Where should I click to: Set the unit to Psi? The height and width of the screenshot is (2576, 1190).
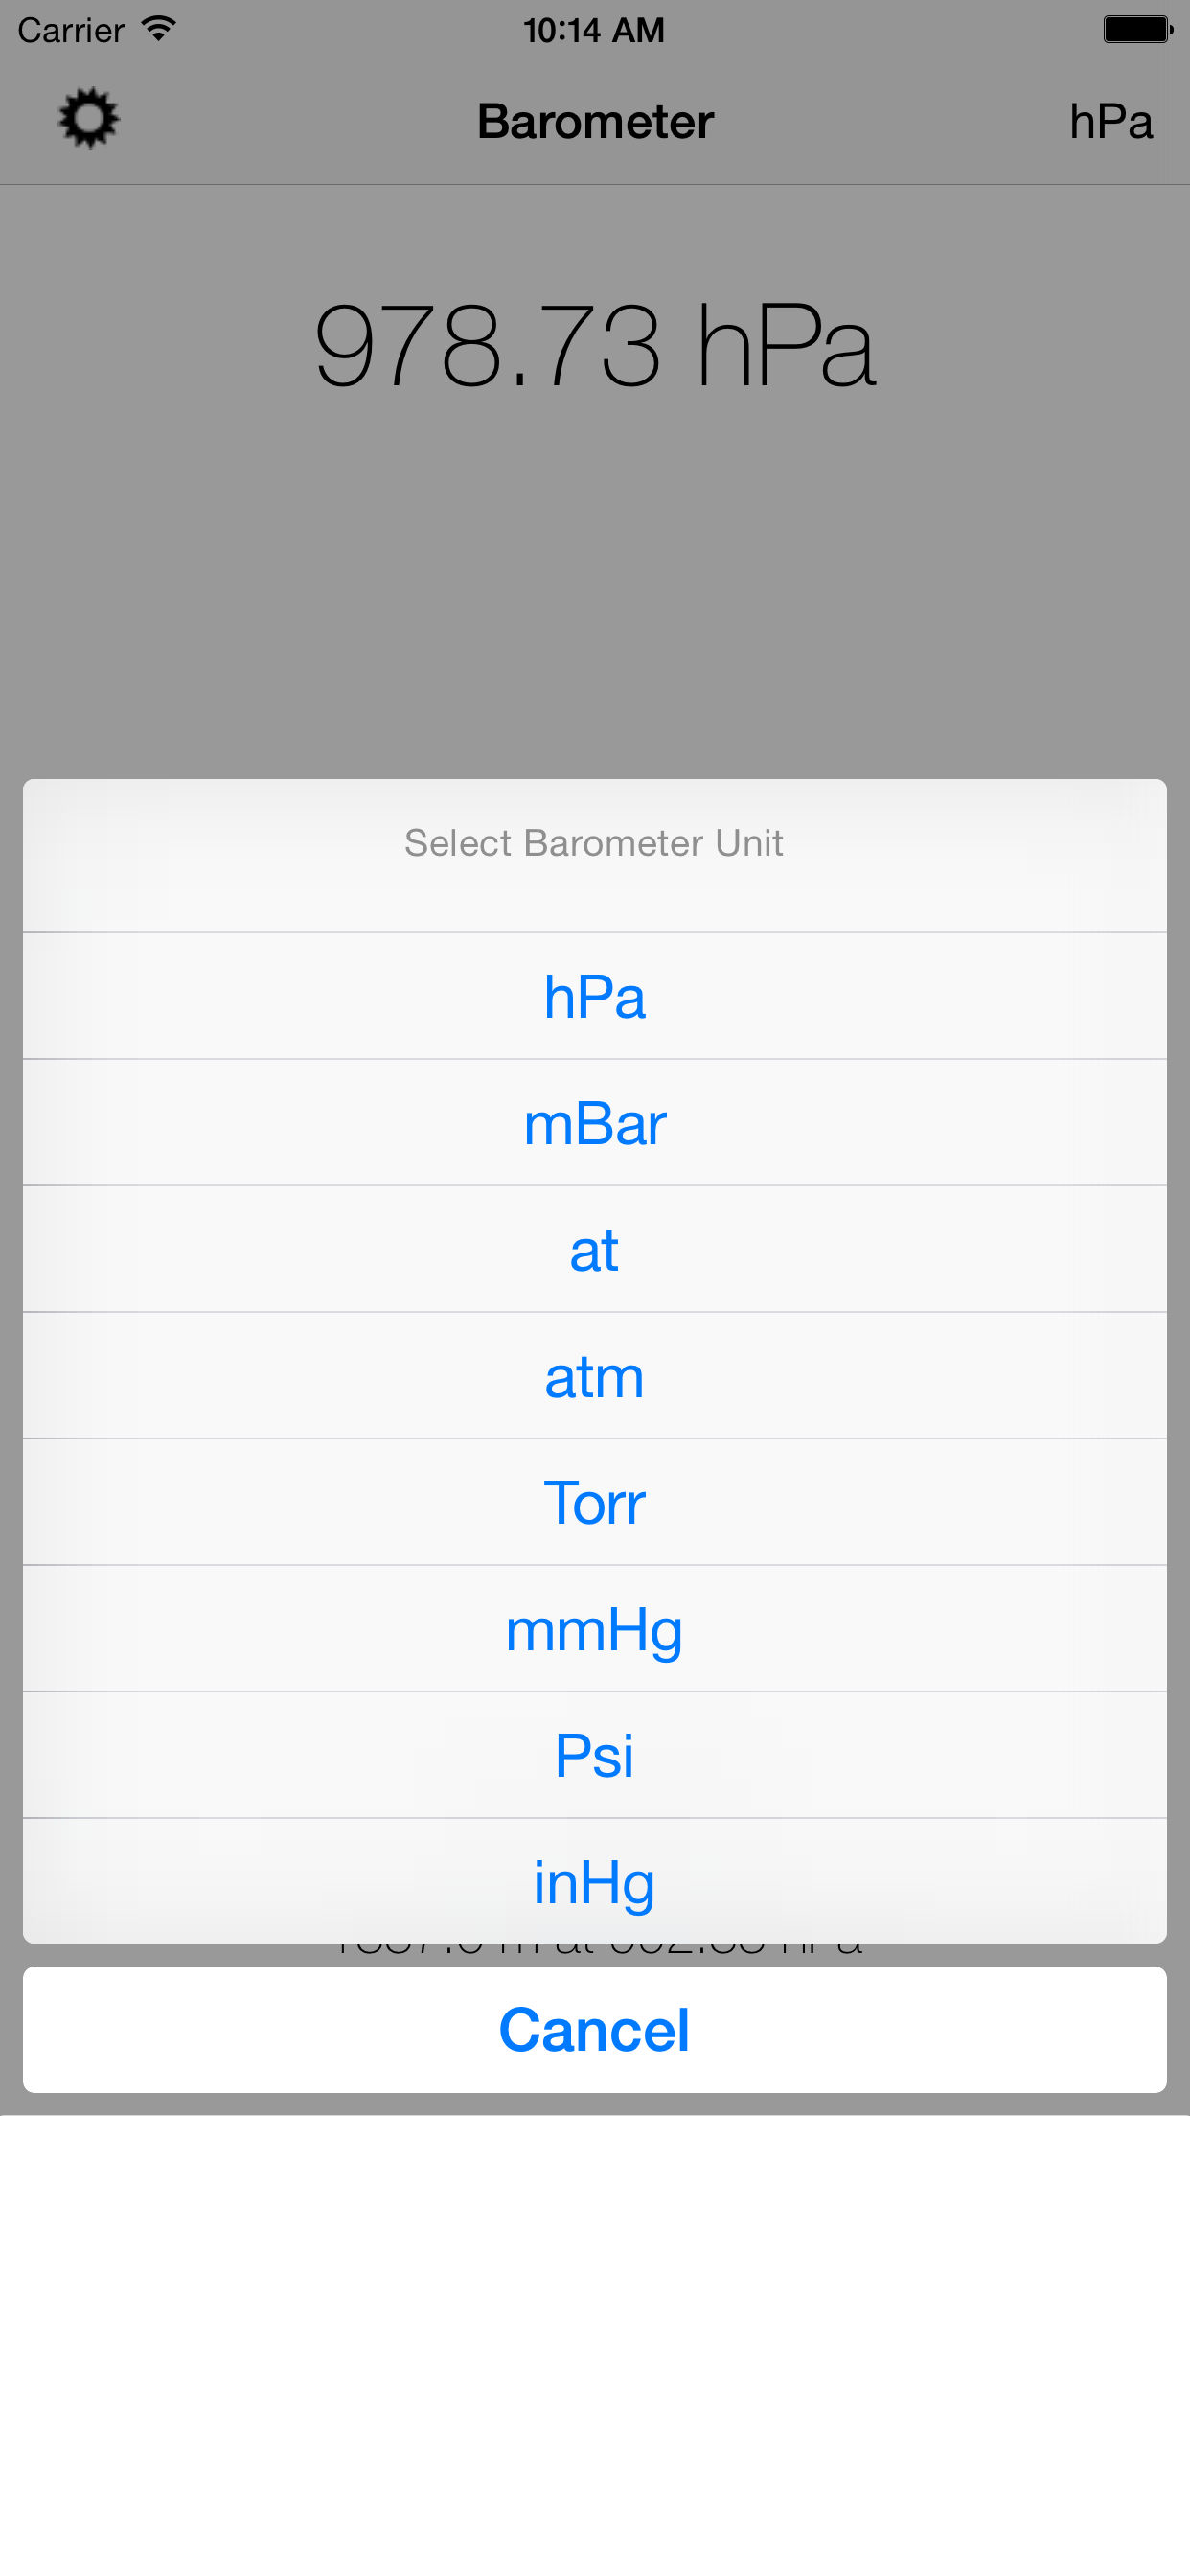[x=594, y=1755]
